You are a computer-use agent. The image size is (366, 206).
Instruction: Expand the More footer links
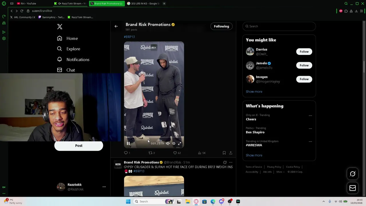[x=280, y=172]
